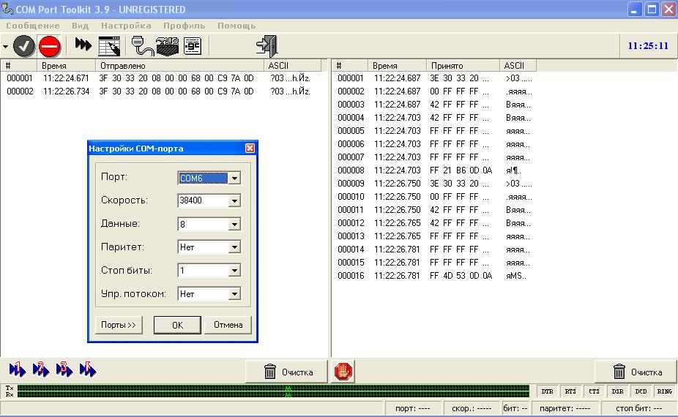Click the ASCII header in the sent pane
Image resolution: width=678 pixels, height=417 pixels.
[292, 66]
